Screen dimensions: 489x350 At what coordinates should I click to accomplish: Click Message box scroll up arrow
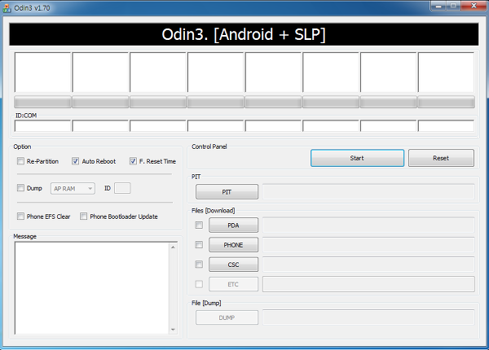pos(173,247)
